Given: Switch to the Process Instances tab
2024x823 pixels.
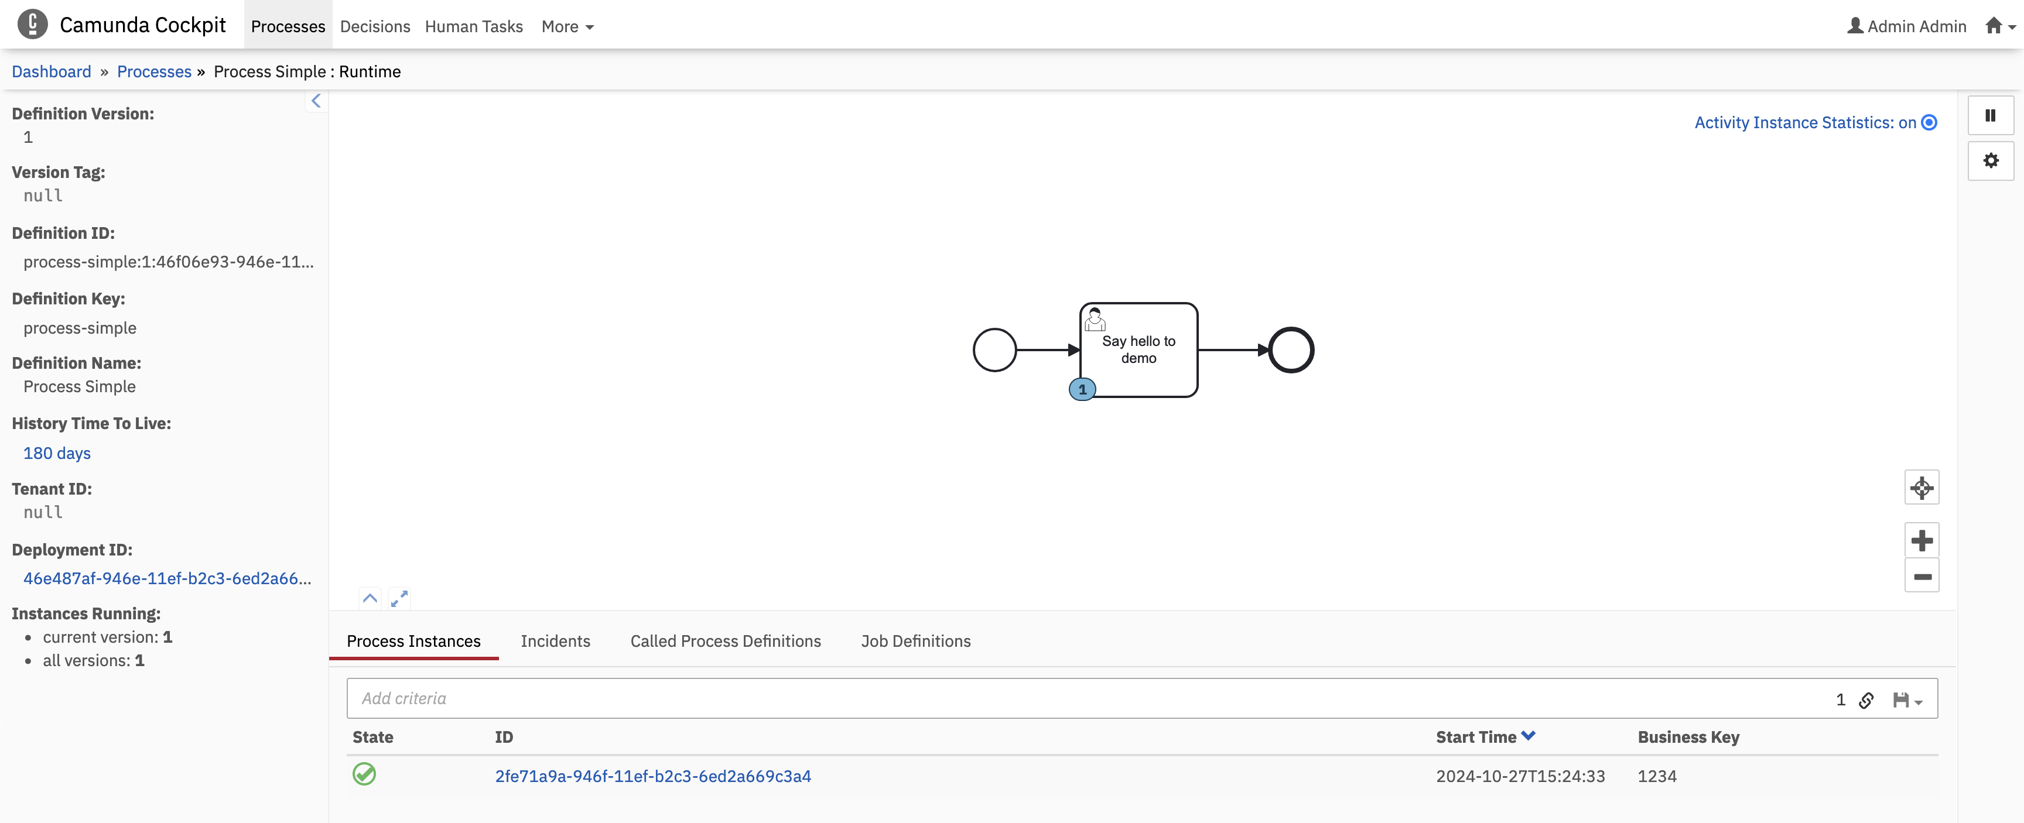Looking at the screenshot, I should point(413,641).
